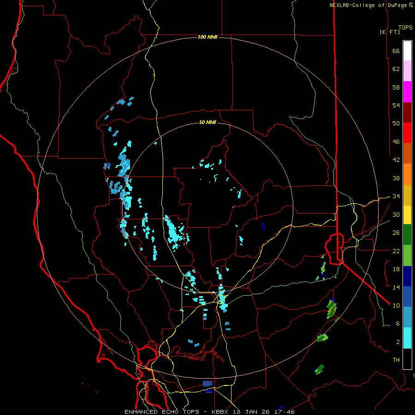Click the legend value "10"
This screenshot has height=415, width=415.
click(396, 306)
